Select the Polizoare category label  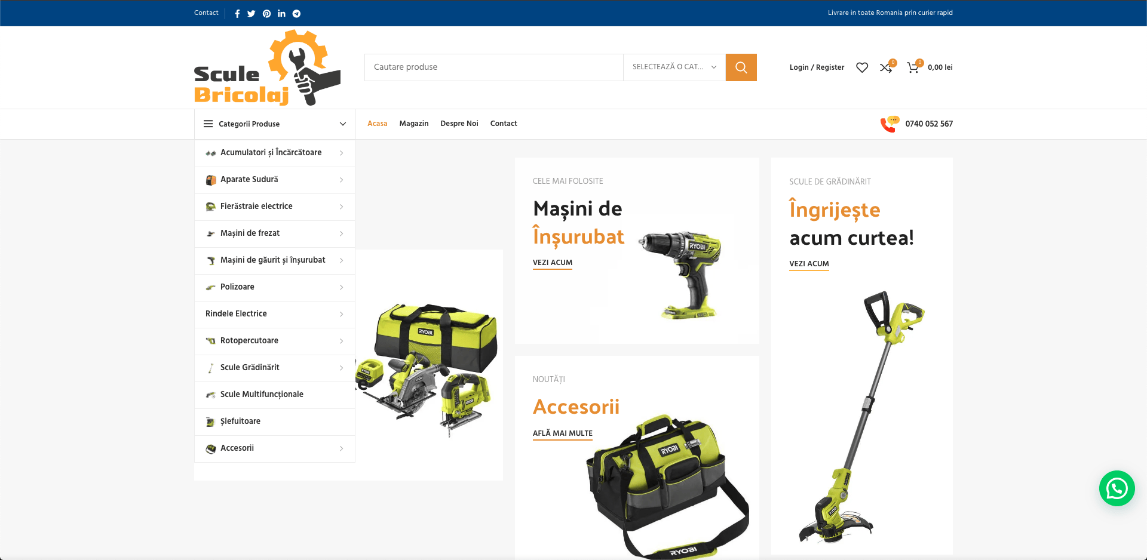[237, 287]
